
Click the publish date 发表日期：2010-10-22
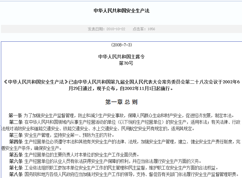[x=106, y=29]
